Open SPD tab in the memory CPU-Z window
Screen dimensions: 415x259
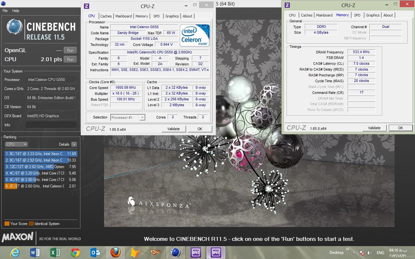[357, 15]
